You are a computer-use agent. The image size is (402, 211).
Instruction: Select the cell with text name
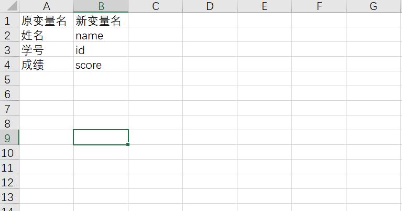101,35
